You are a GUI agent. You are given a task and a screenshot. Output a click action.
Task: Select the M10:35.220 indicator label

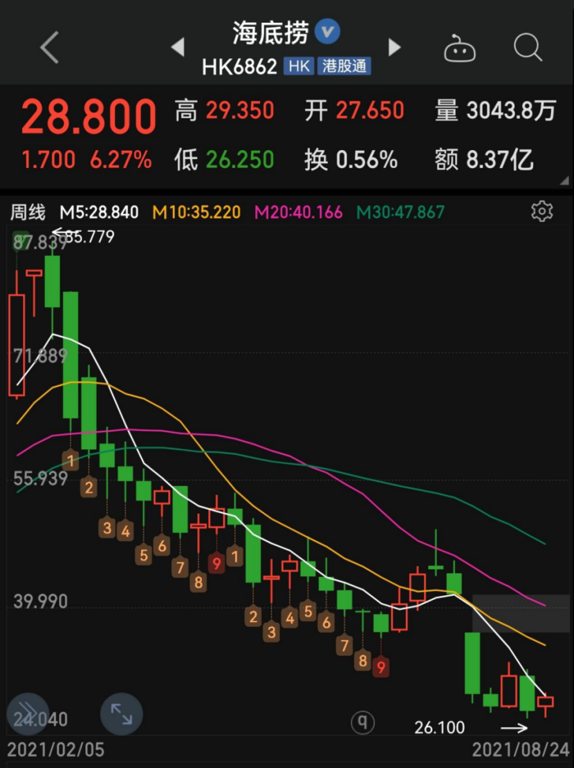pos(196,212)
